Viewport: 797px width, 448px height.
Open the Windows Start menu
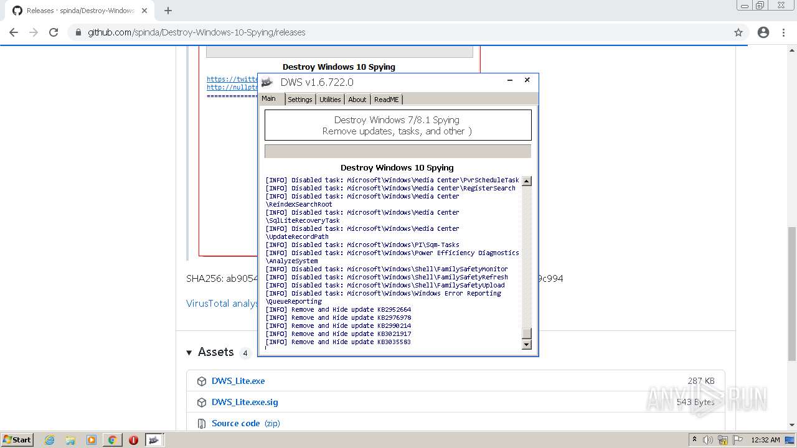click(x=17, y=439)
